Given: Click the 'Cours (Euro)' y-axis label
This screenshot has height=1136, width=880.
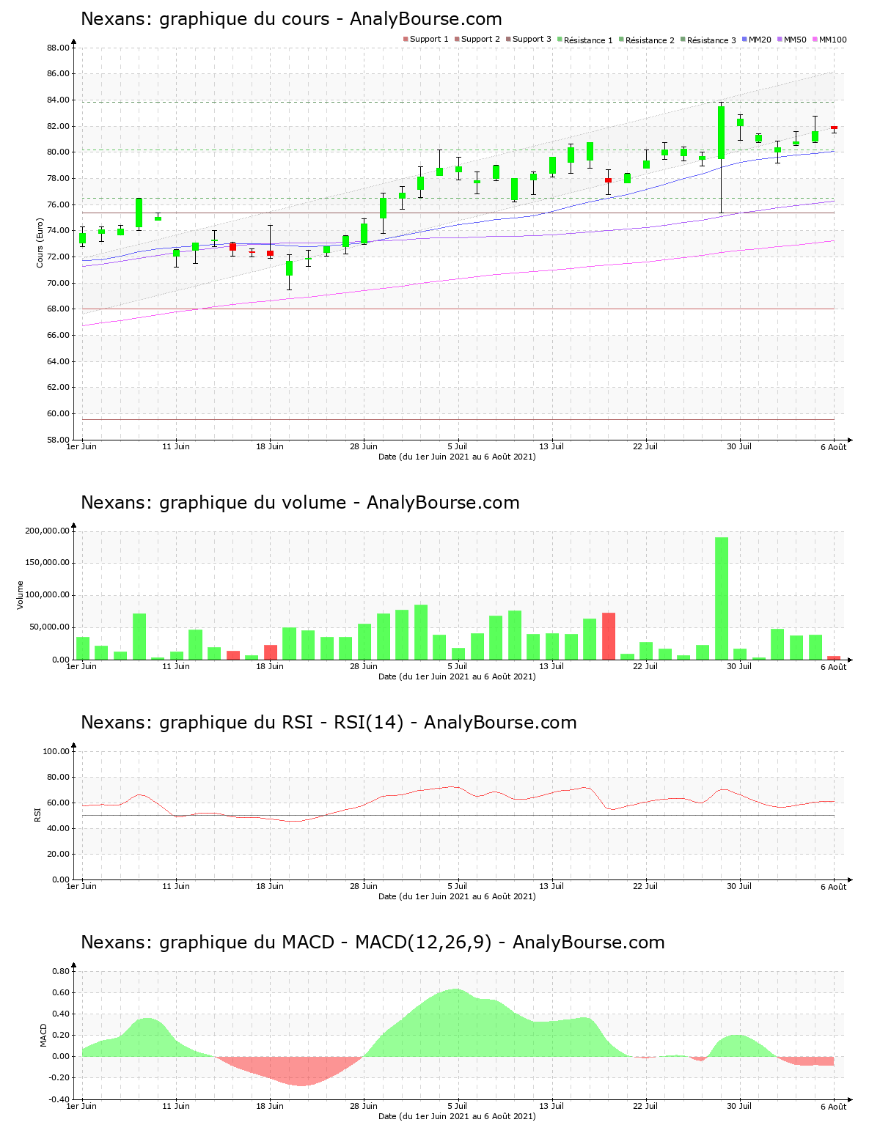Looking at the screenshot, I should coord(40,243).
